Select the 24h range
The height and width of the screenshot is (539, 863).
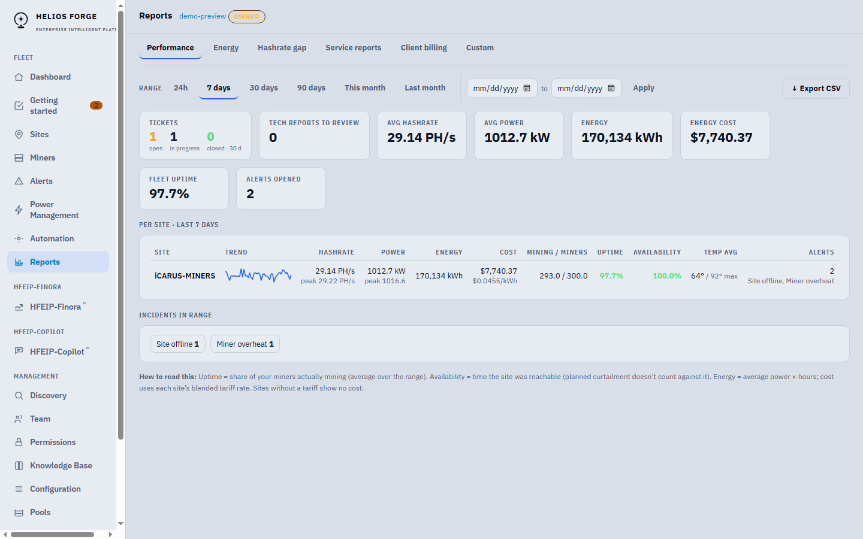[180, 88]
